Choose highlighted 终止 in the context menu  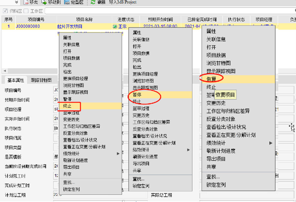click(x=90, y=106)
